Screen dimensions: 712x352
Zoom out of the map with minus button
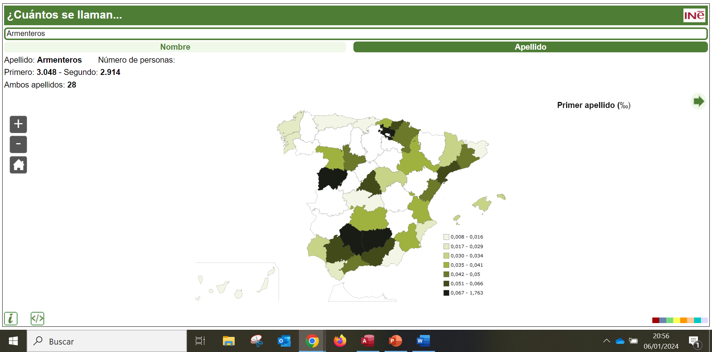pos(18,144)
